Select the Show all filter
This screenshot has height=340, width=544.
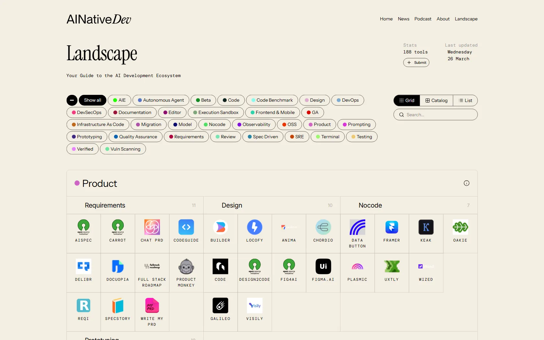pyautogui.click(x=93, y=100)
